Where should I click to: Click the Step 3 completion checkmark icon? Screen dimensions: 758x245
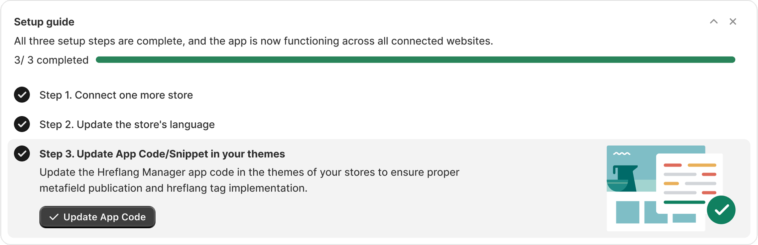click(22, 154)
